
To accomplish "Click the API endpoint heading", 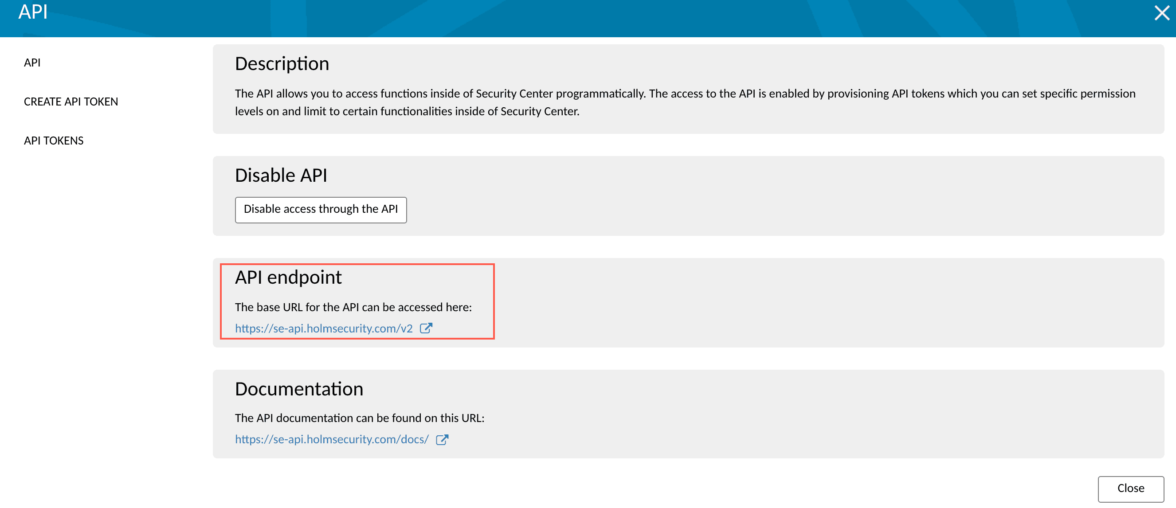I will (288, 277).
